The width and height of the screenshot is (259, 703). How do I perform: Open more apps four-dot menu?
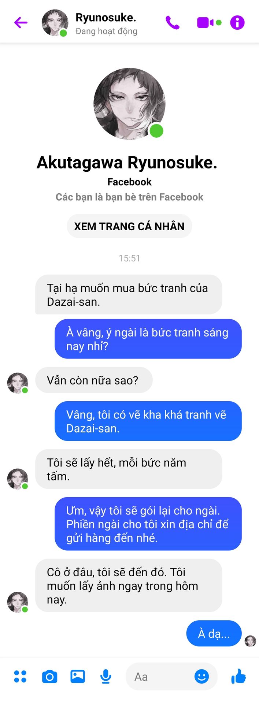coord(20,676)
